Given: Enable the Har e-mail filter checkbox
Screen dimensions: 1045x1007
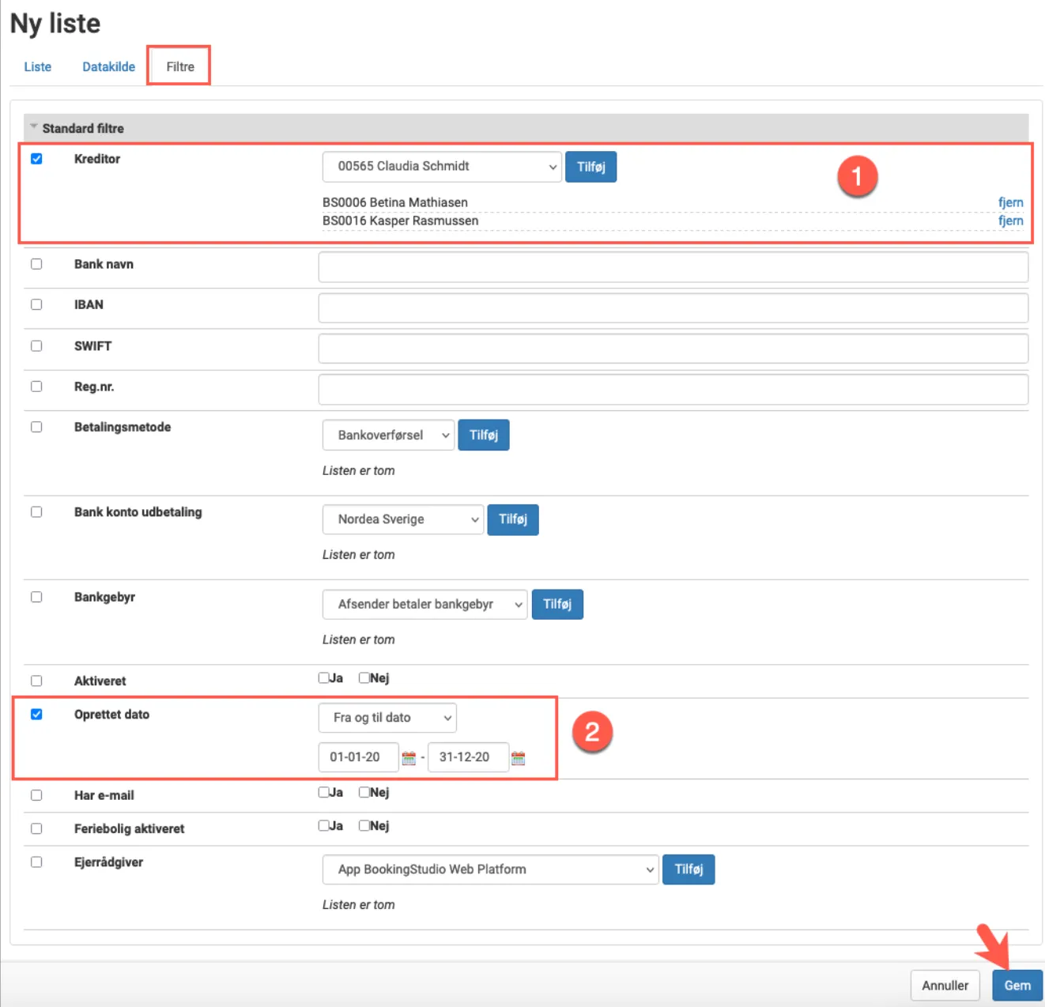Looking at the screenshot, I should click(x=36, y=795).
